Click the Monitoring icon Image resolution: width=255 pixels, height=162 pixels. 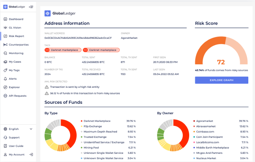coord(5,53)
